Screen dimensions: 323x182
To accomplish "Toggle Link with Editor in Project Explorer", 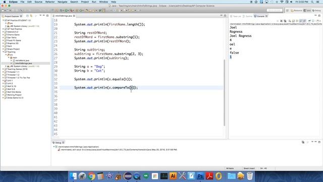I will click(x=31, y=16).
